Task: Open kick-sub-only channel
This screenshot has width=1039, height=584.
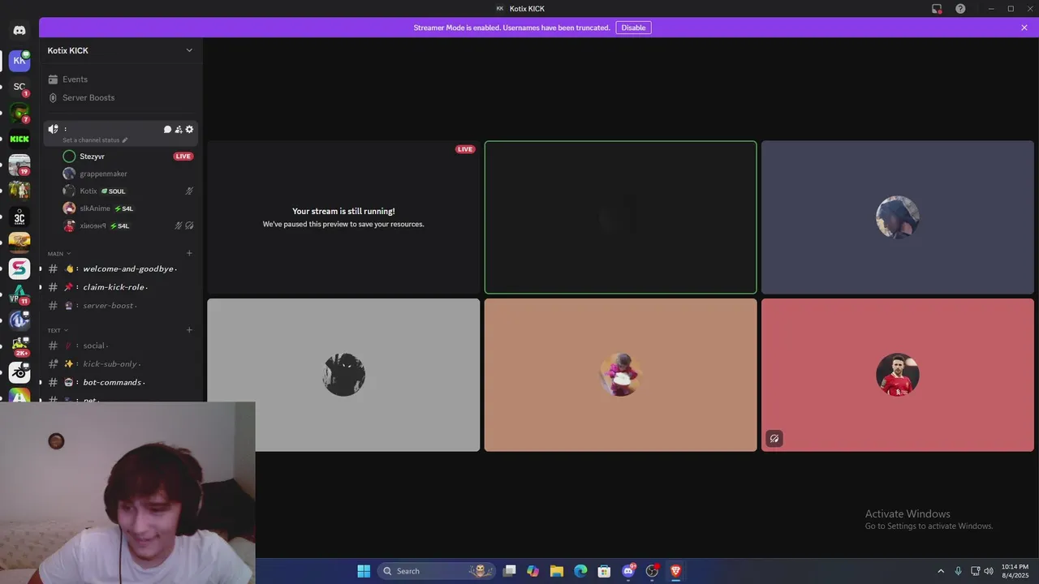Action: coord(120,364)
